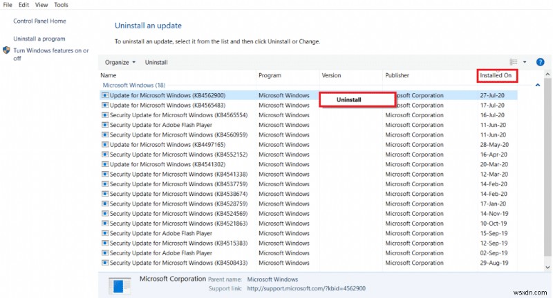Click the icon of update KB4541302
The width and height of the screenshot is (553, 298).
coord(105,164)
